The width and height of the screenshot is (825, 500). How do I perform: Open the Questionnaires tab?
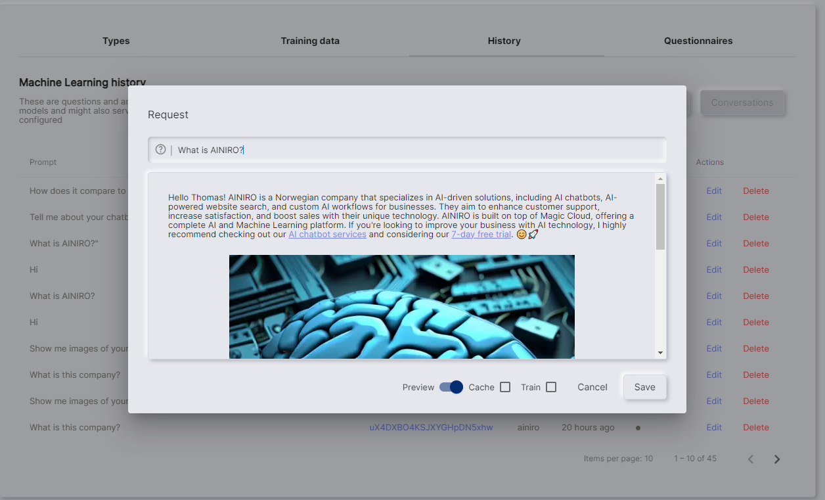click(698, 41)
